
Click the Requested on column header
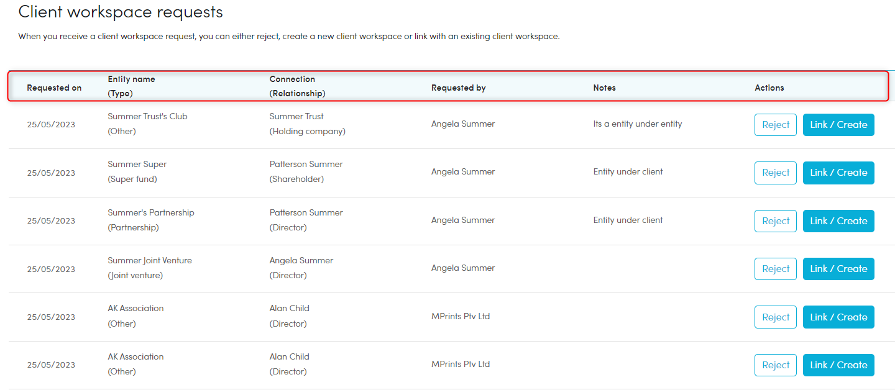[x=54, y=88]
